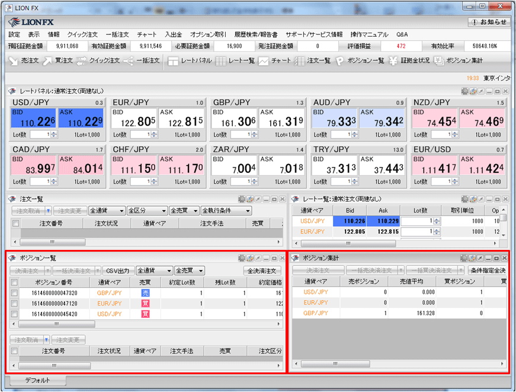
Task: Expand the 注文取消 arrow in order list
Action: point(49,210)
